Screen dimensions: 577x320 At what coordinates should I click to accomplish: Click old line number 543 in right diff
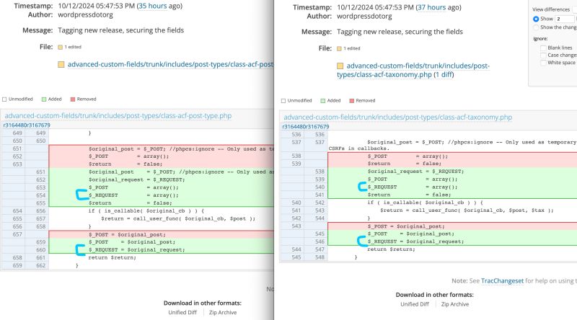[296, 226]
